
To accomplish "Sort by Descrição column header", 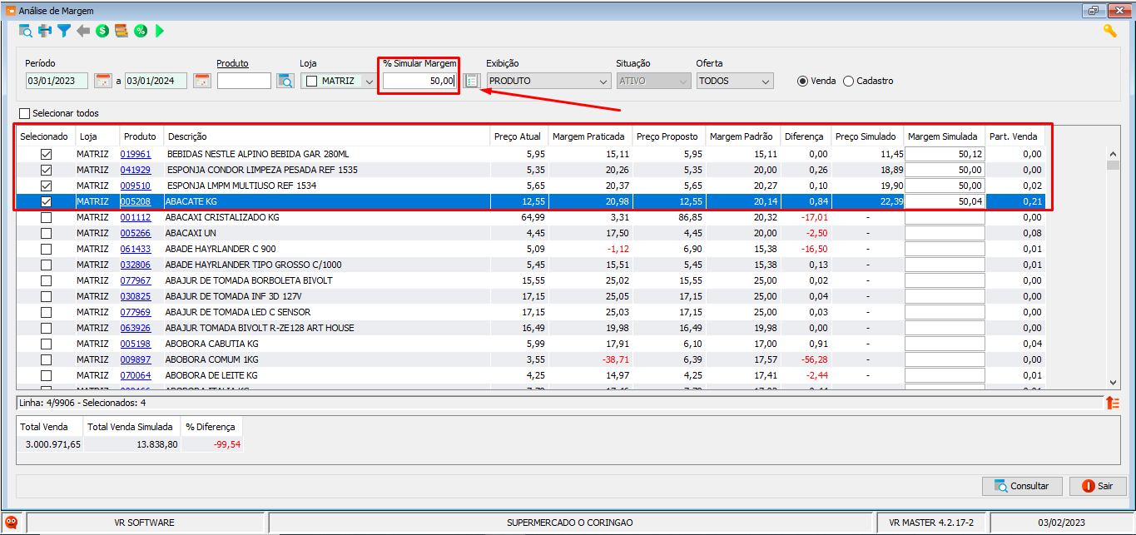I will tap(326, 136).
